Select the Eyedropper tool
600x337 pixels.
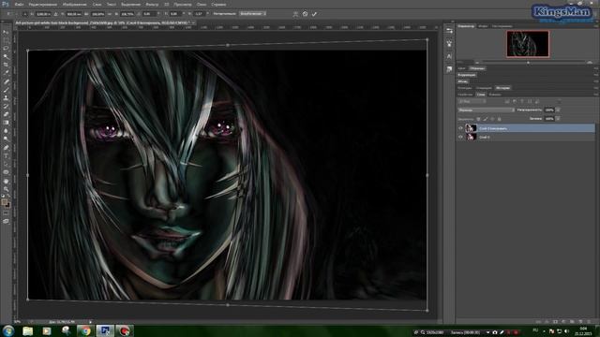click(x=6, y=73)
